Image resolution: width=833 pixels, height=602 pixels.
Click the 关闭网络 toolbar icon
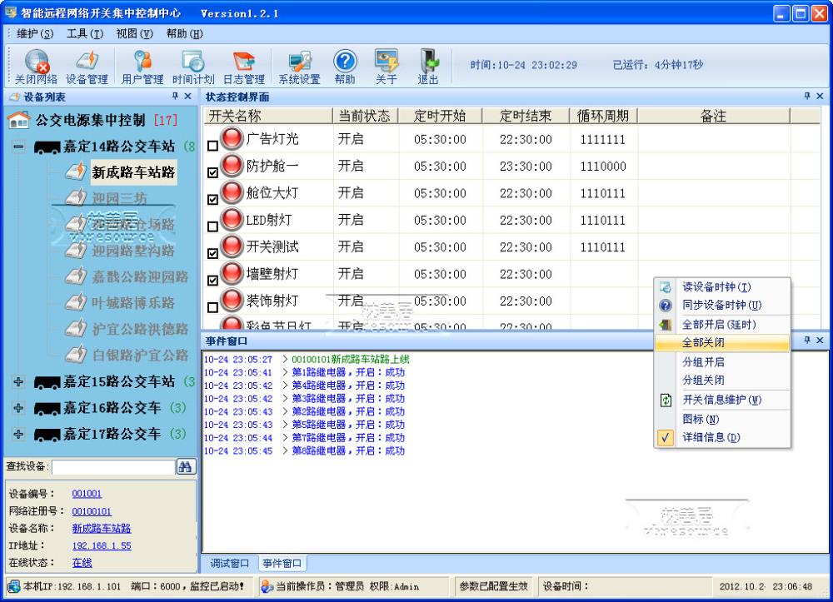point(36,64)
